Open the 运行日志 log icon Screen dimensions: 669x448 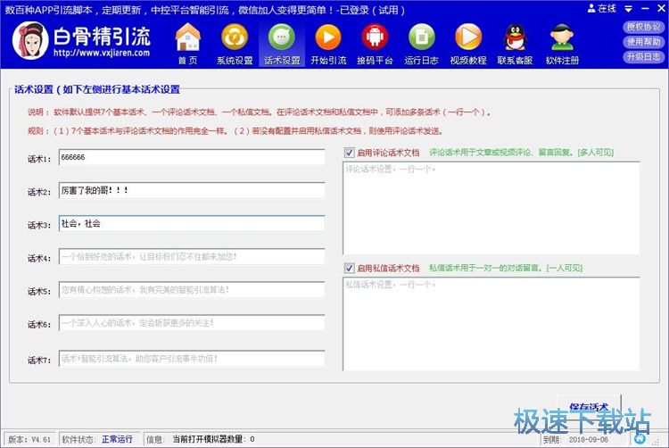(421, 42)
